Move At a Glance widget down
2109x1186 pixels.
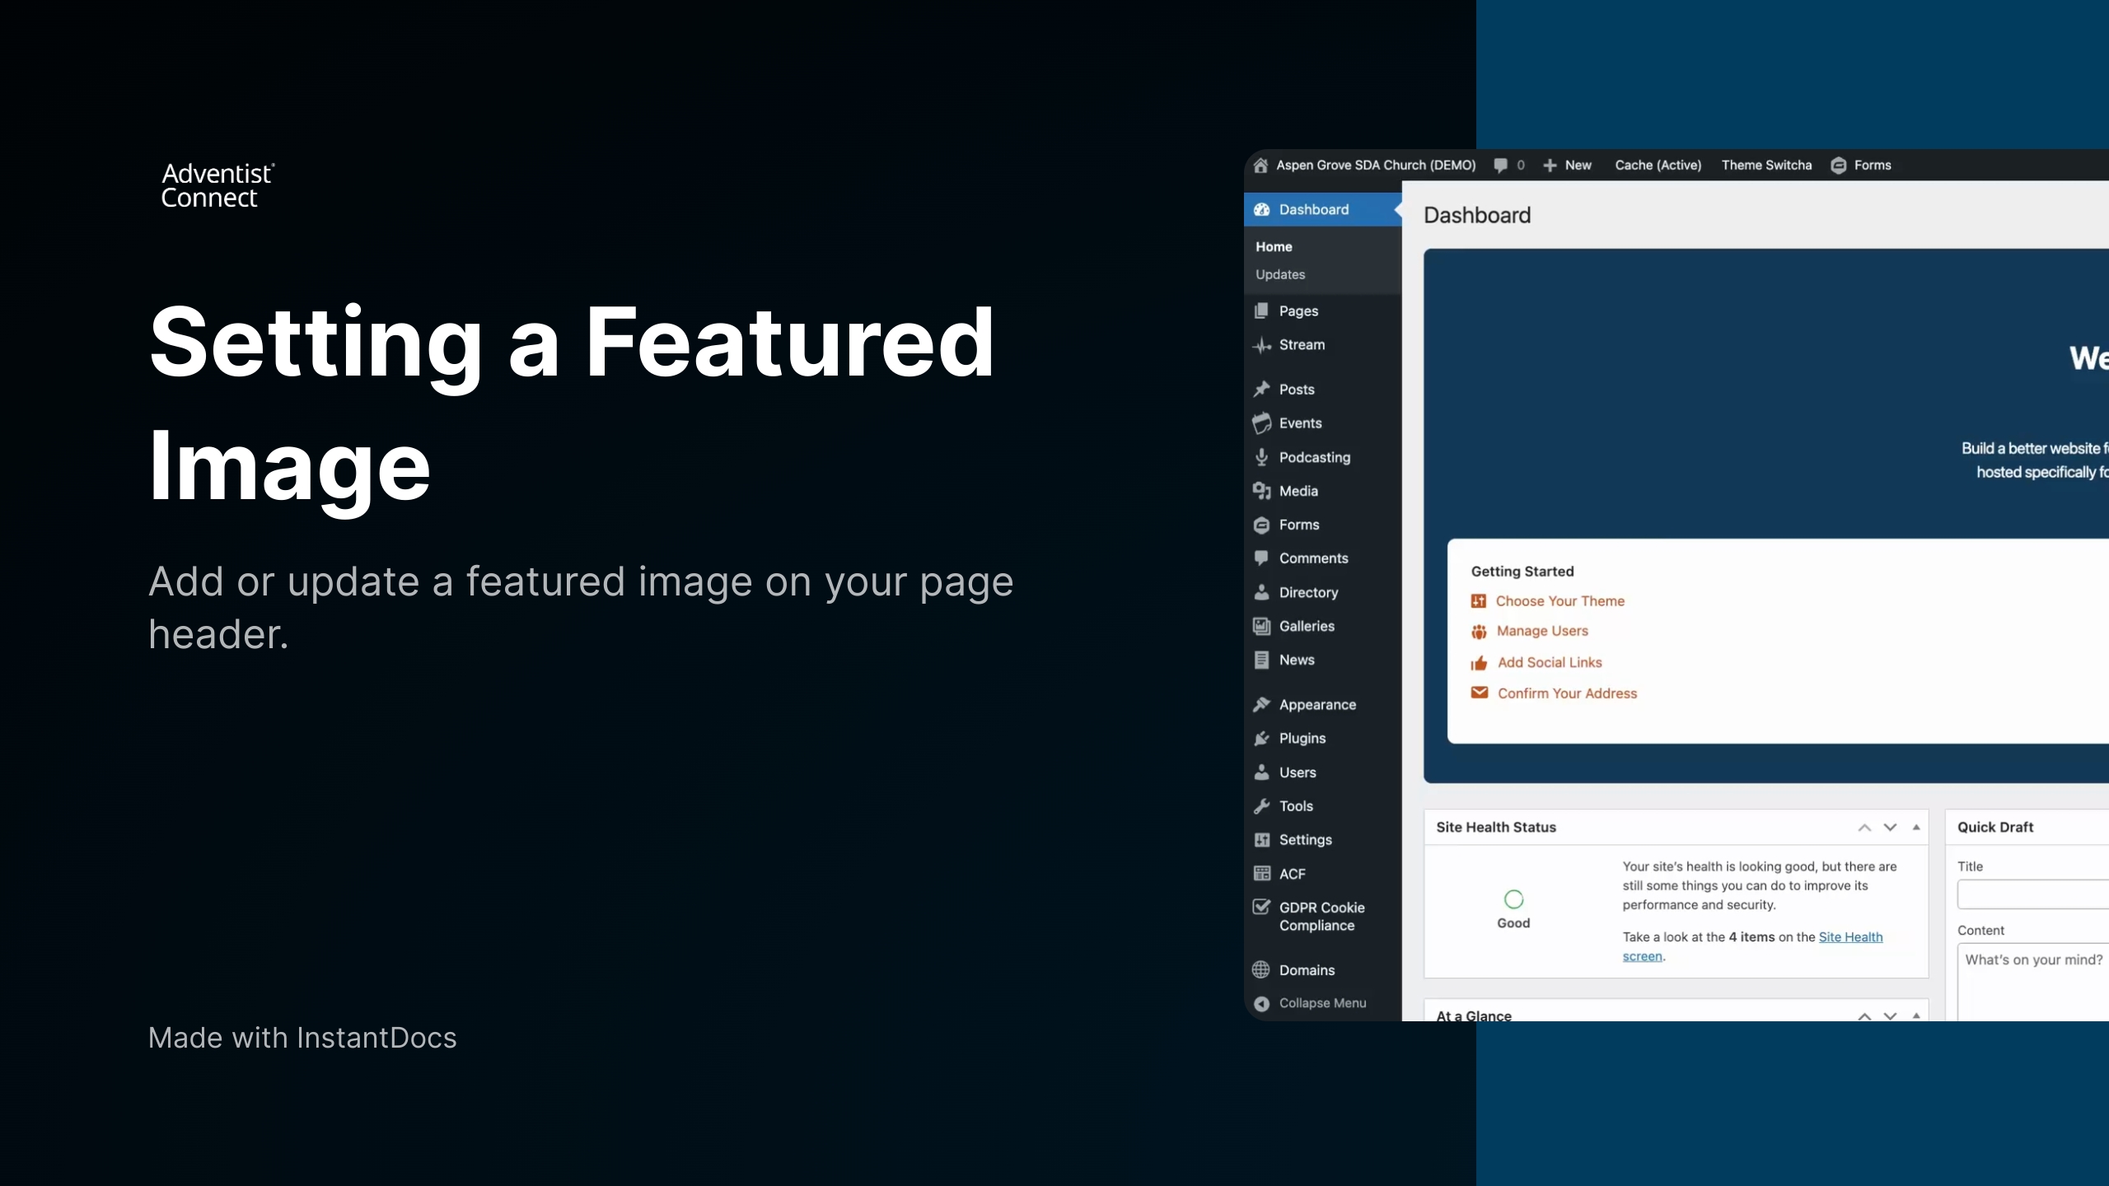(1890, 1016)
